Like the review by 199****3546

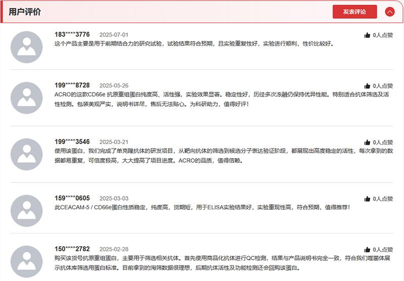pos(367,143)
